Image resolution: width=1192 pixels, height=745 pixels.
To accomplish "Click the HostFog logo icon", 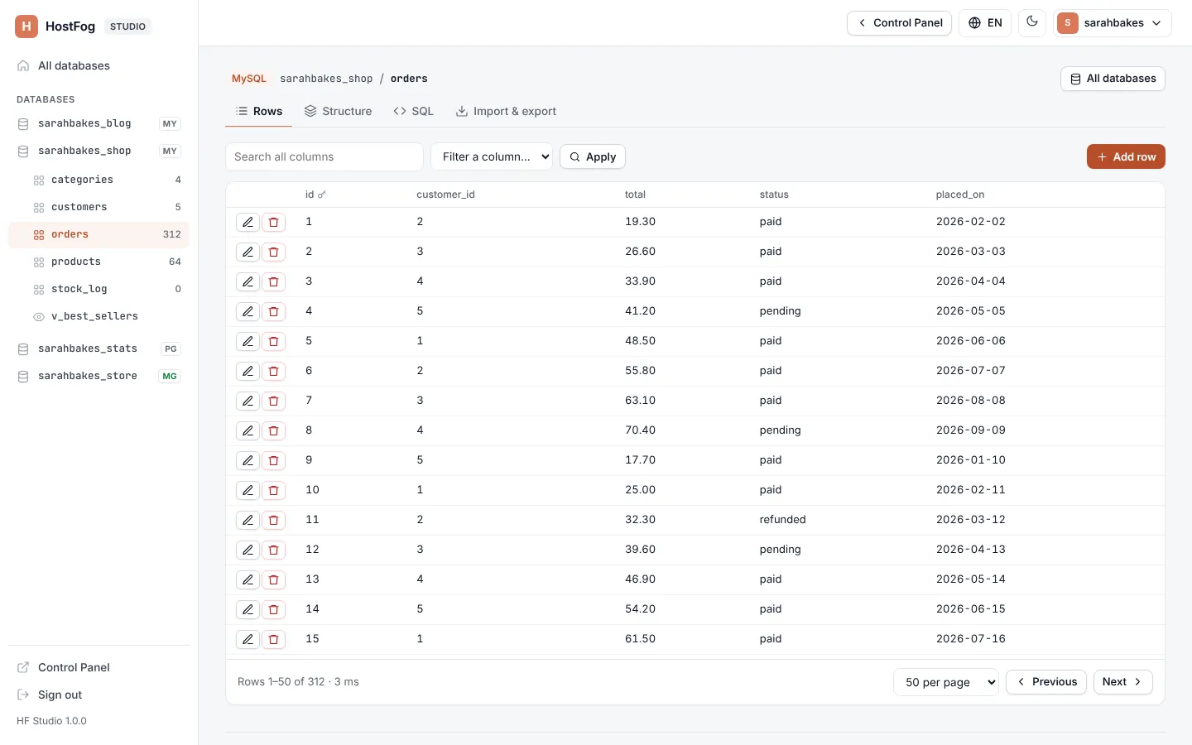I will [26, 26].
